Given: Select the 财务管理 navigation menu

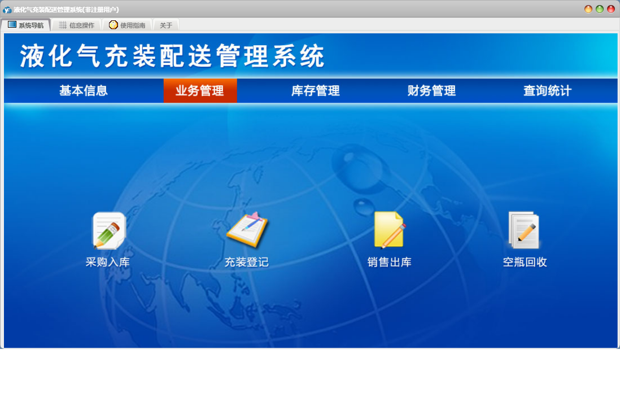Looking at the screenshot, I should (x=431, y=90).
